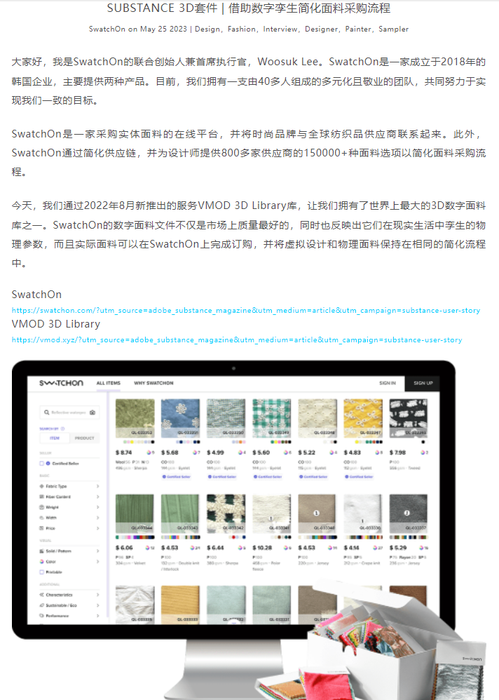Open the olive sherpa fabric thumbnail
The height and width of the screenshot is (700, 499).
tap(135, 418)
